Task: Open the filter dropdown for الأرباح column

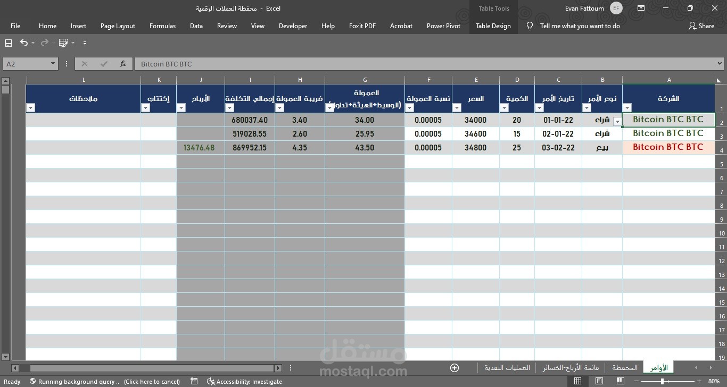Action: pyautogui.click(x=181, y=108)
